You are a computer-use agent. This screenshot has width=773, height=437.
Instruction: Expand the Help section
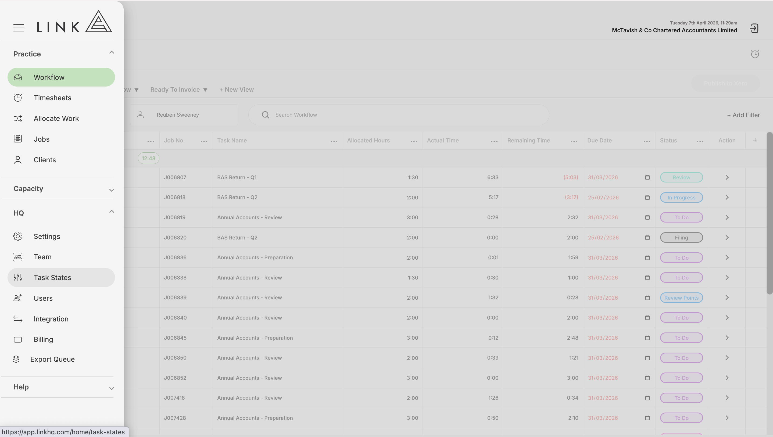point(111,388)
